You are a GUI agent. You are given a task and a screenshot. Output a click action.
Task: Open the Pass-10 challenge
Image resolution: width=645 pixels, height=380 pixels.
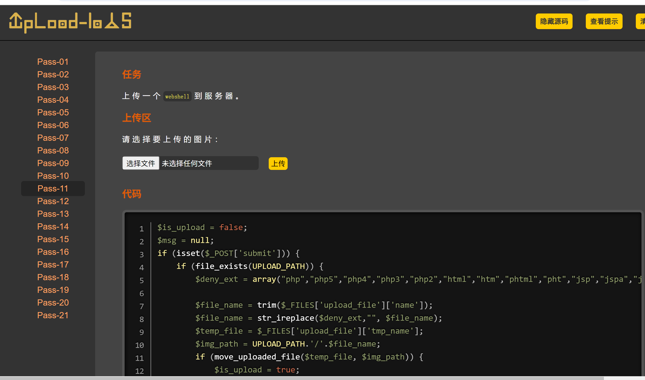53,176
